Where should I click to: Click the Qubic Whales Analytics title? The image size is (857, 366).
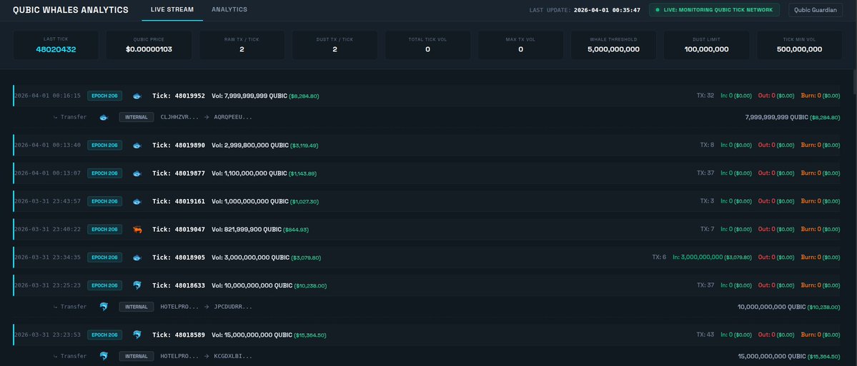[71, 10]
